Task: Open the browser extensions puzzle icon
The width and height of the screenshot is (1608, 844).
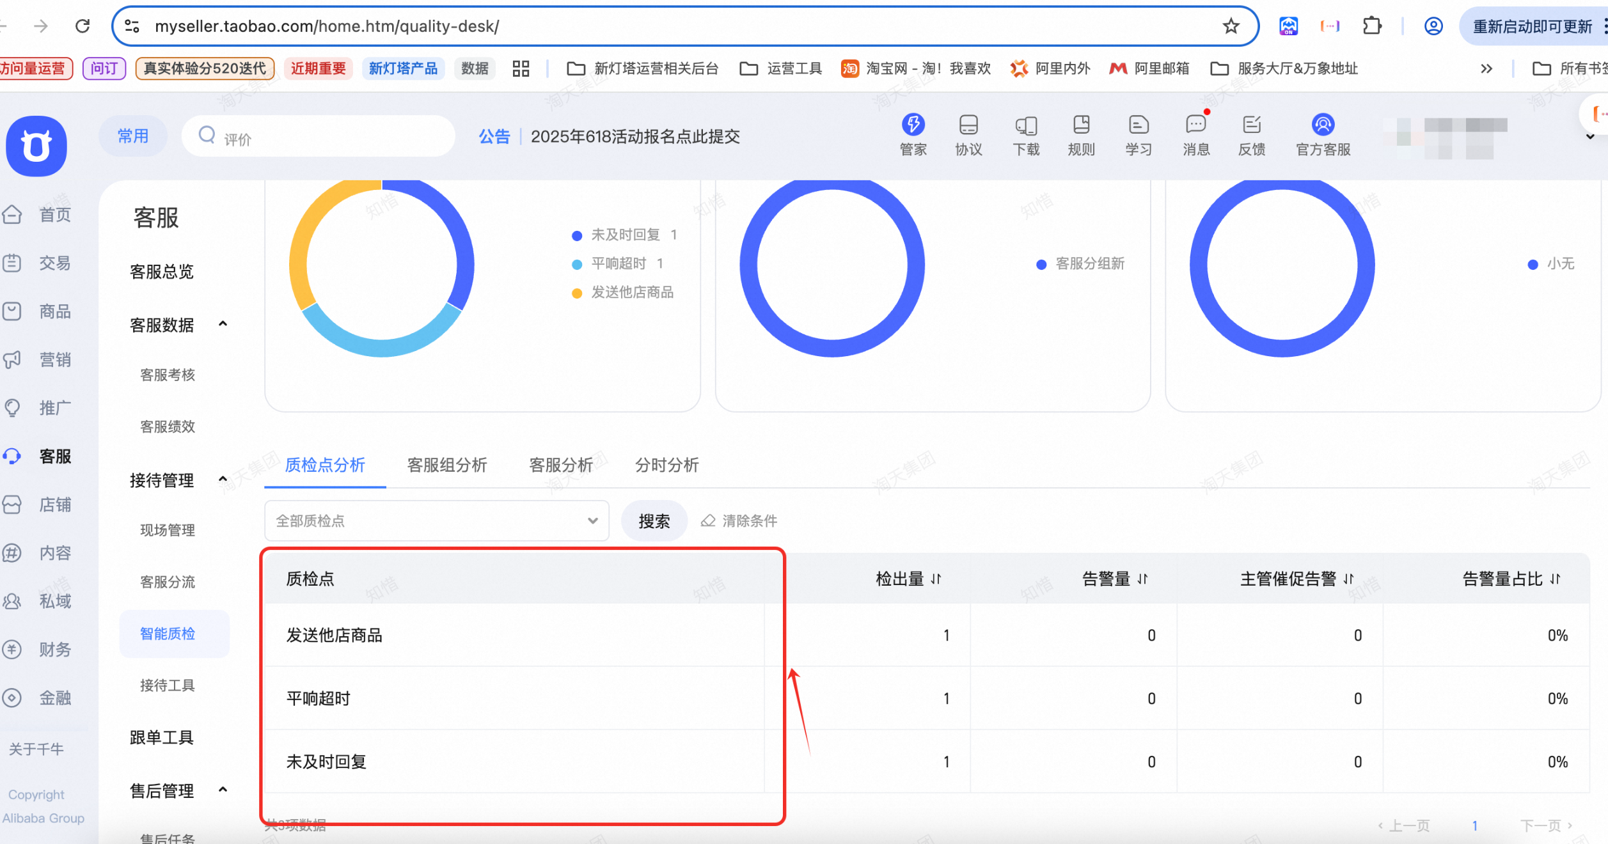Action: click(1372, 26)
